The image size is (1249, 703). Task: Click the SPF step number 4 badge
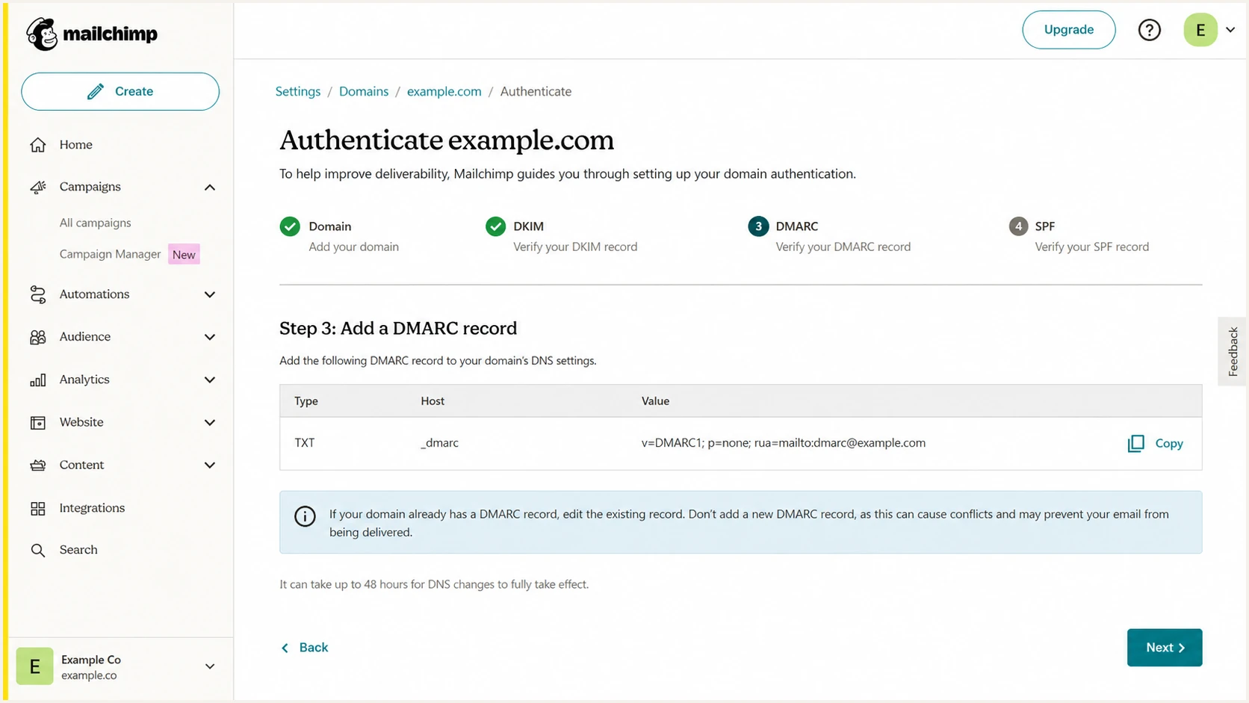pos(1018,226)
